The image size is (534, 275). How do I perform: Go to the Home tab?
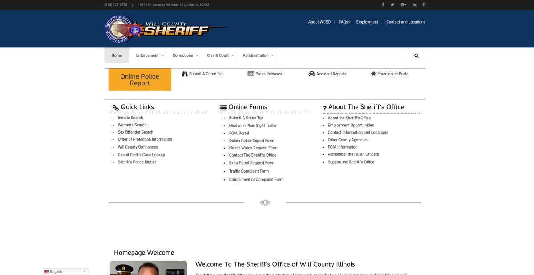point(117,55)
